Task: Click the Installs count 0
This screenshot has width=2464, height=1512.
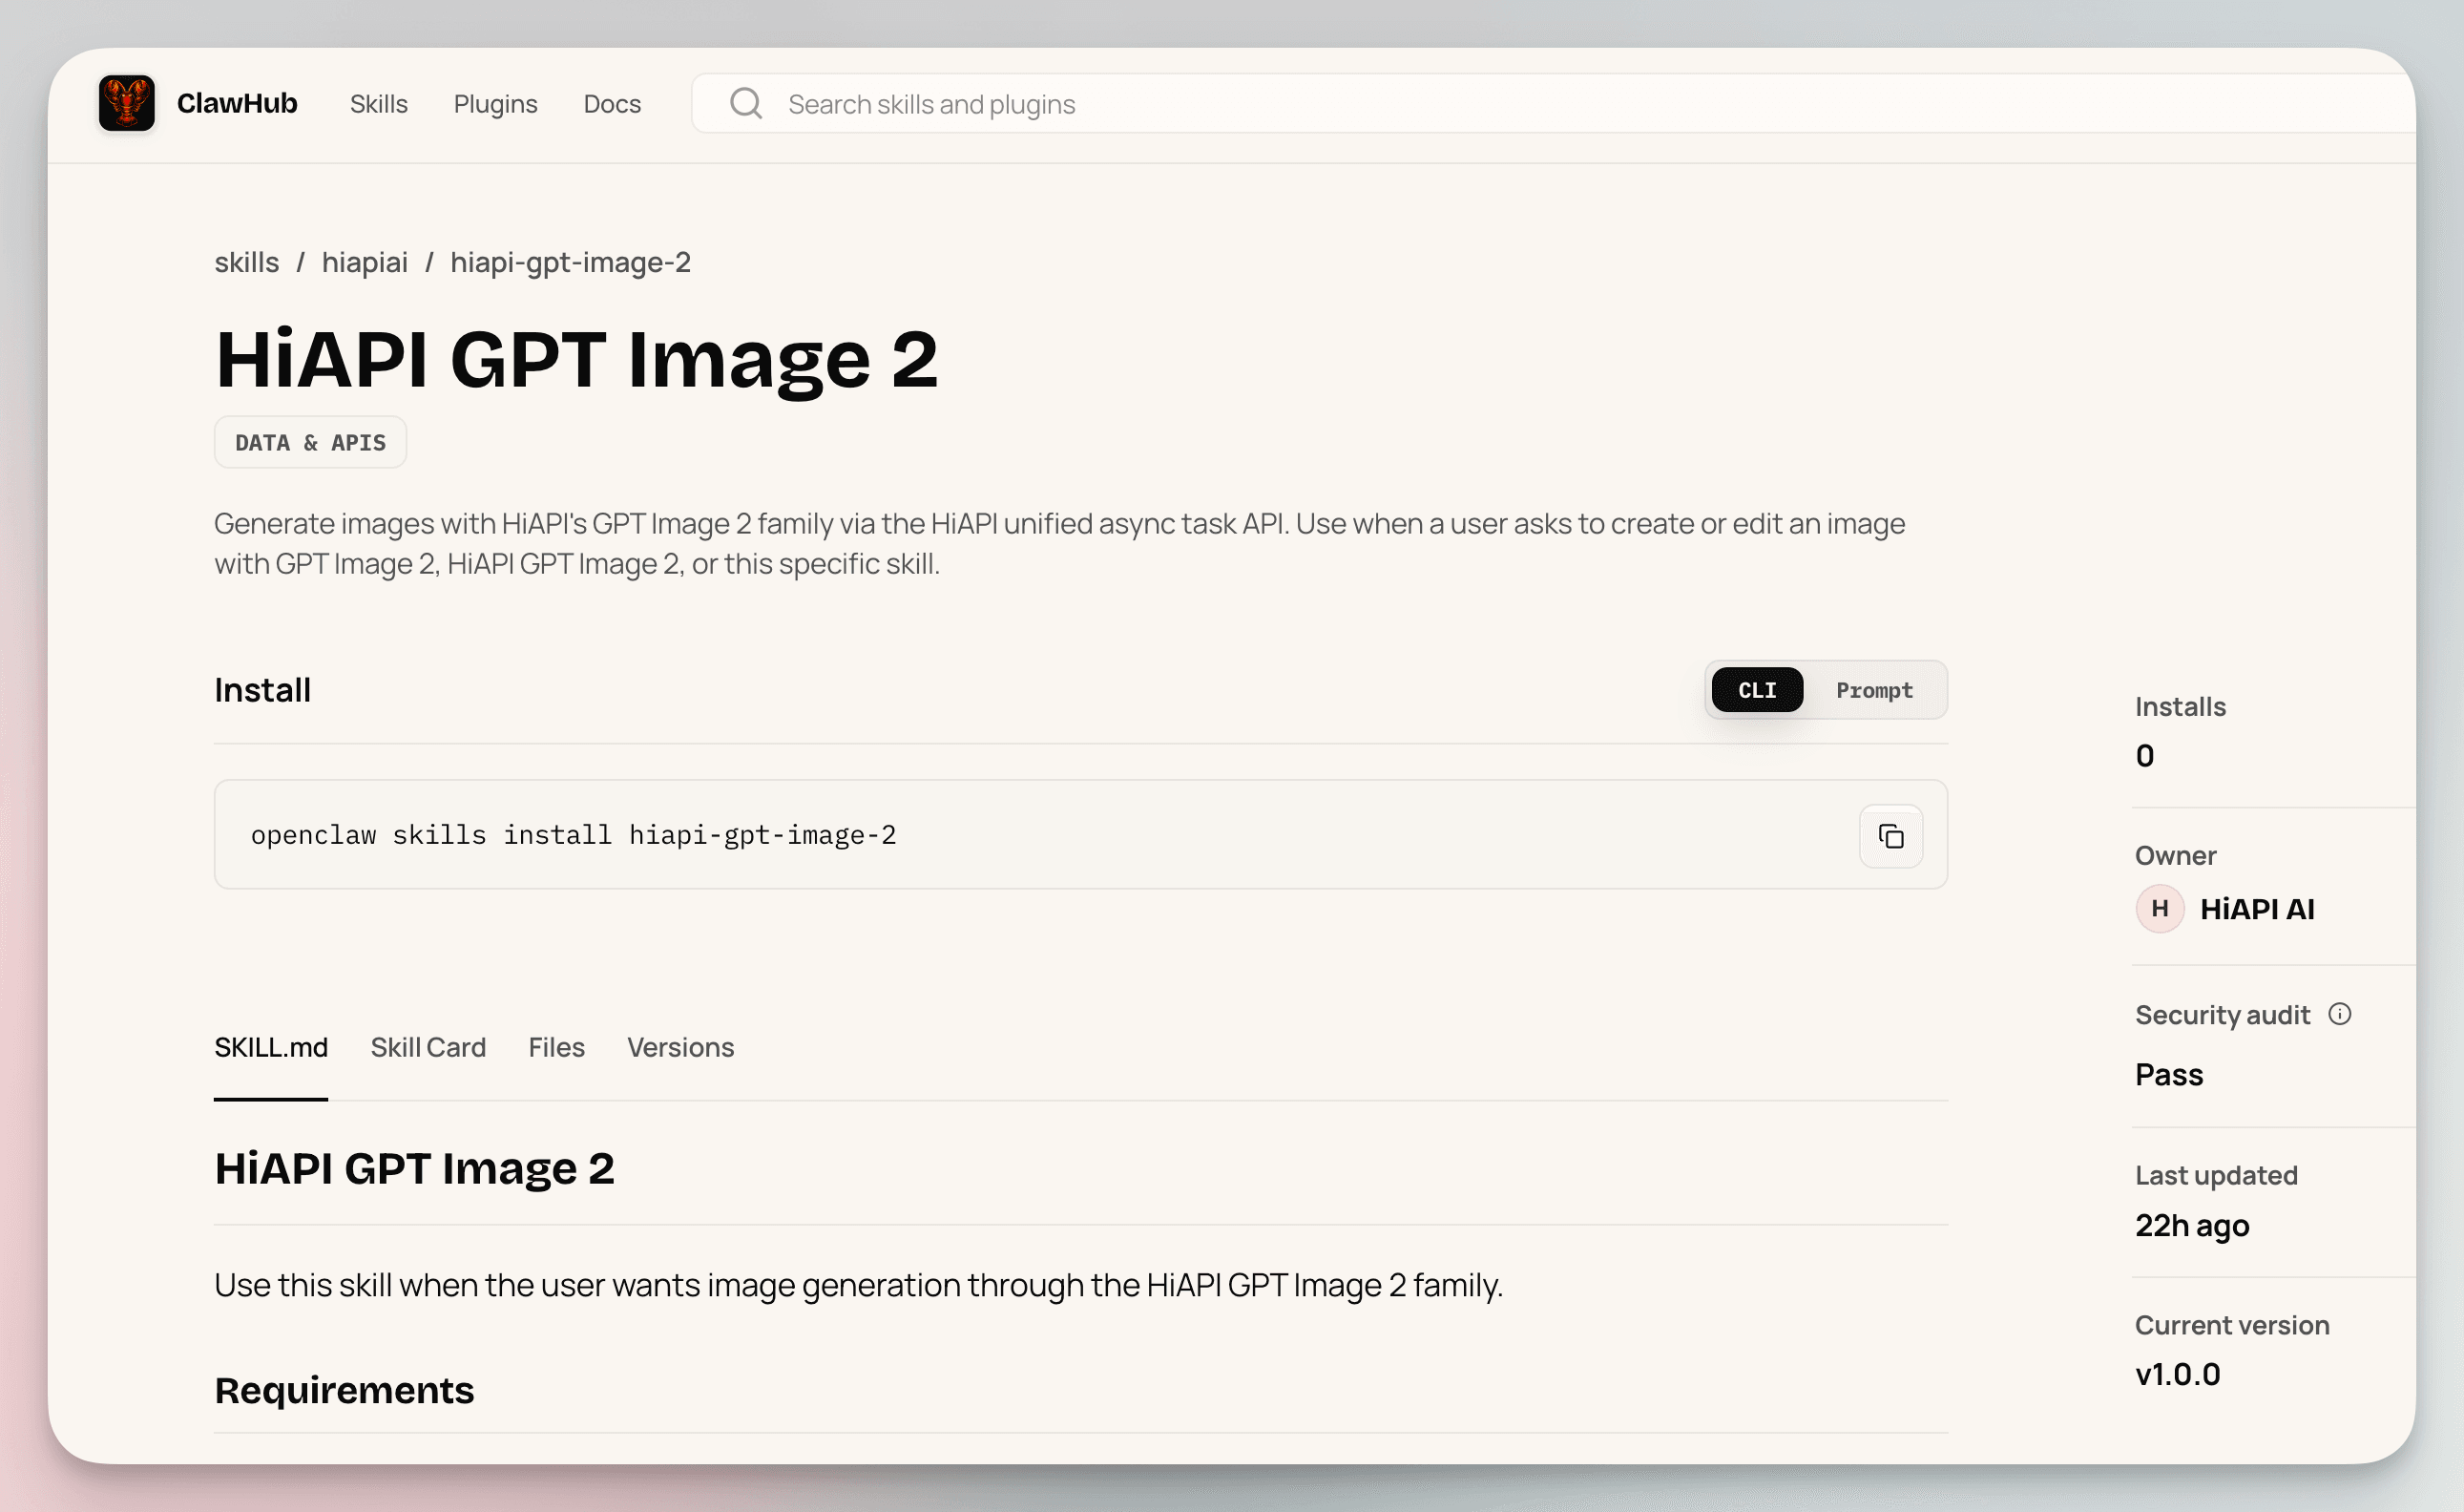Action: (2145, 755)
